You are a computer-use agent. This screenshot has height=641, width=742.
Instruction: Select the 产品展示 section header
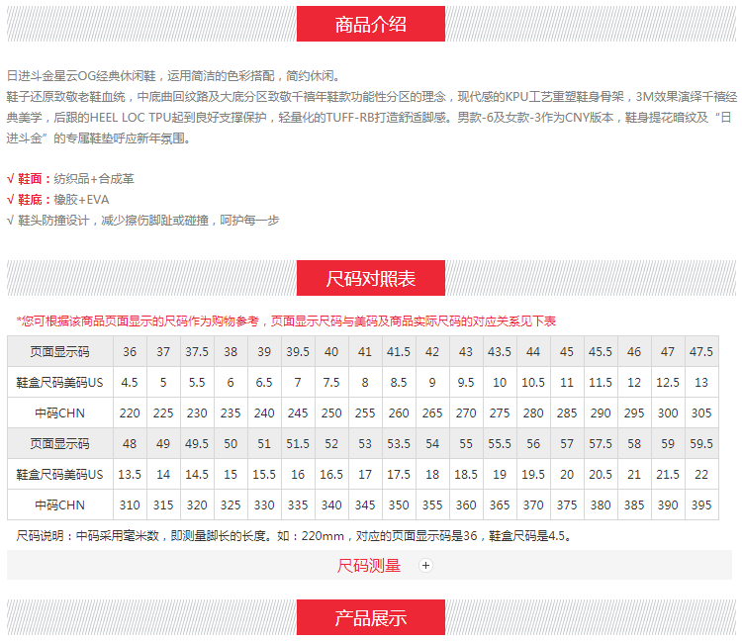(371, 617)
